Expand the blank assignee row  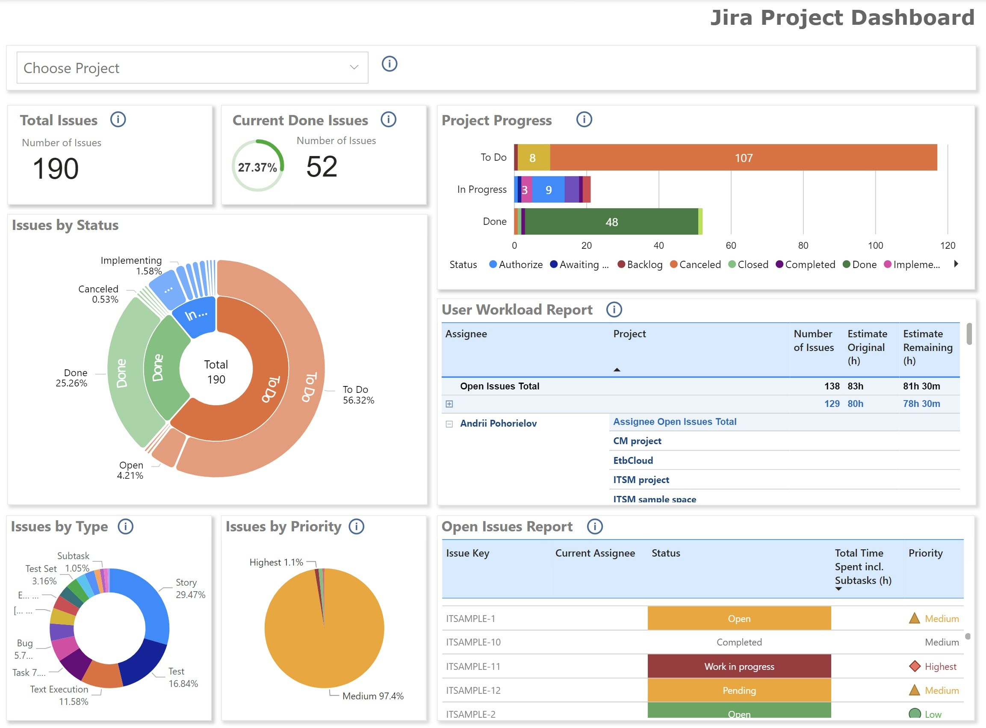[449, 404]
